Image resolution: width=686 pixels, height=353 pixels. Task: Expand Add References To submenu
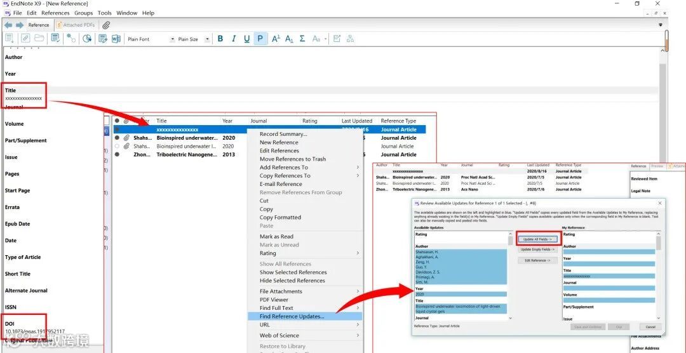tap(358, 168)
